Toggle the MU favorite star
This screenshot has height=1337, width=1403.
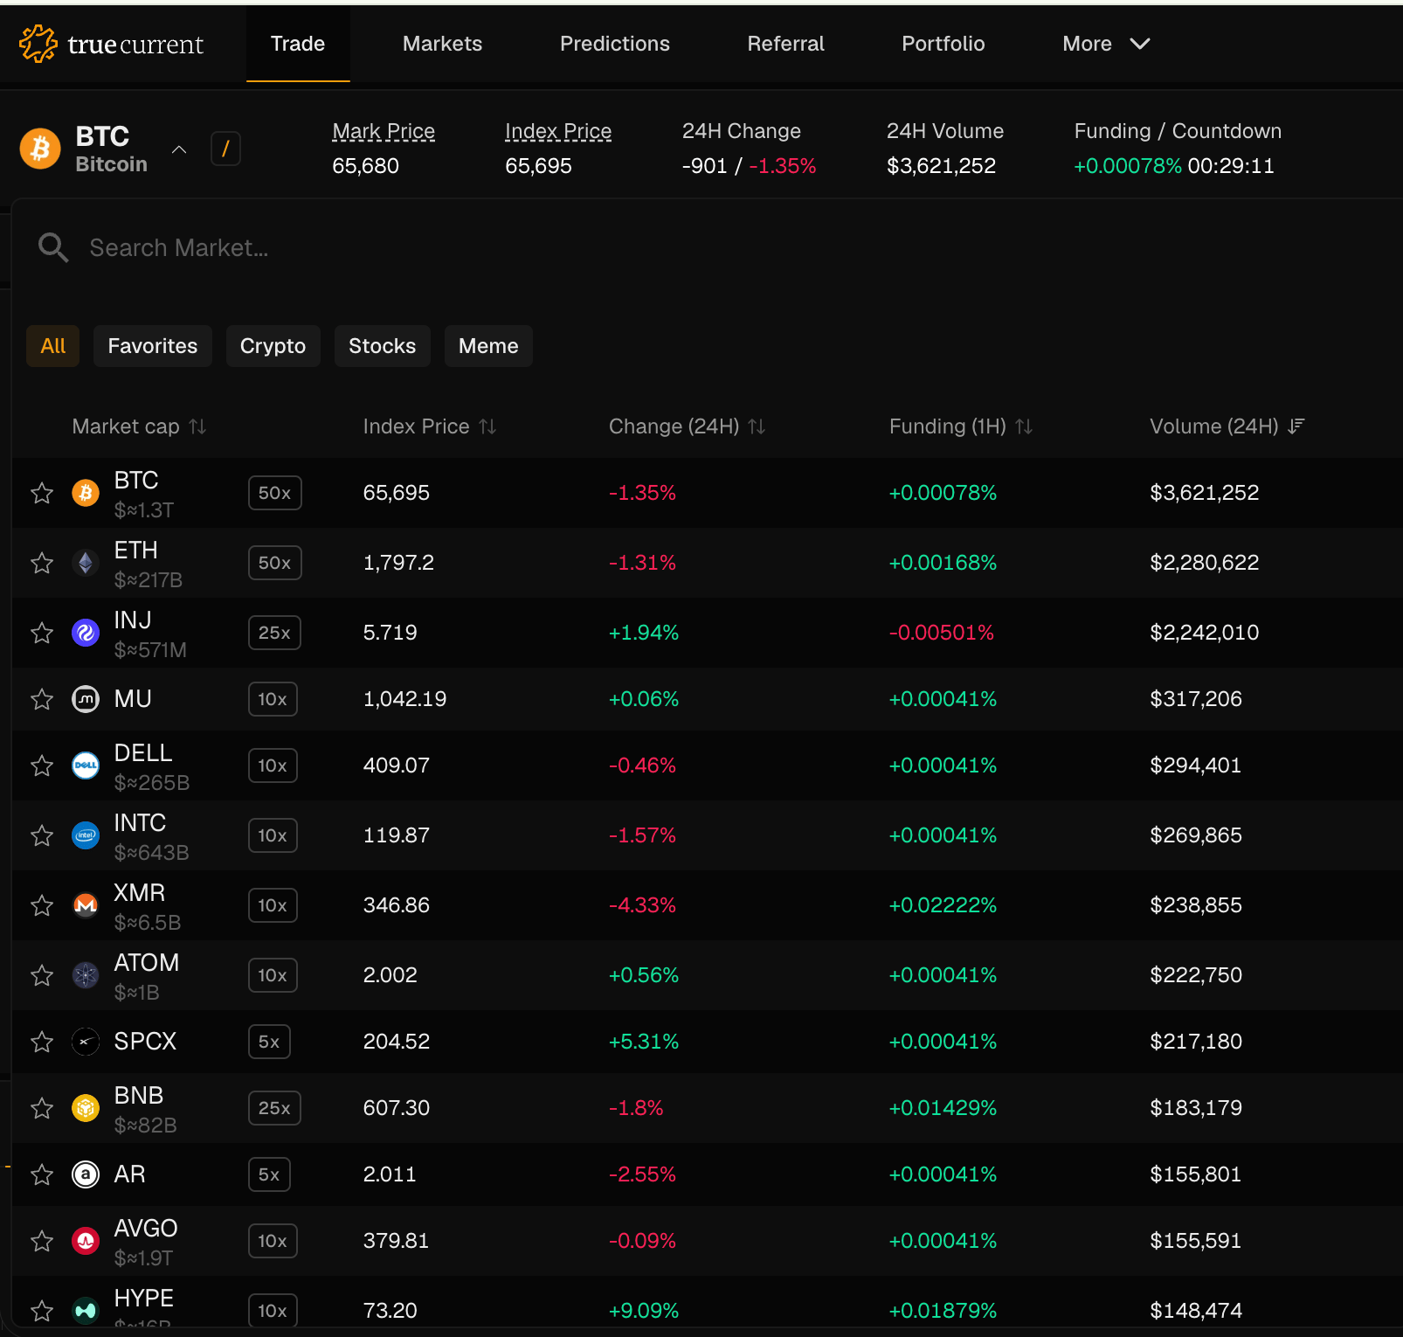point(42,699)
